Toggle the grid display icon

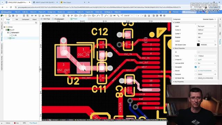tap(64, 16)
